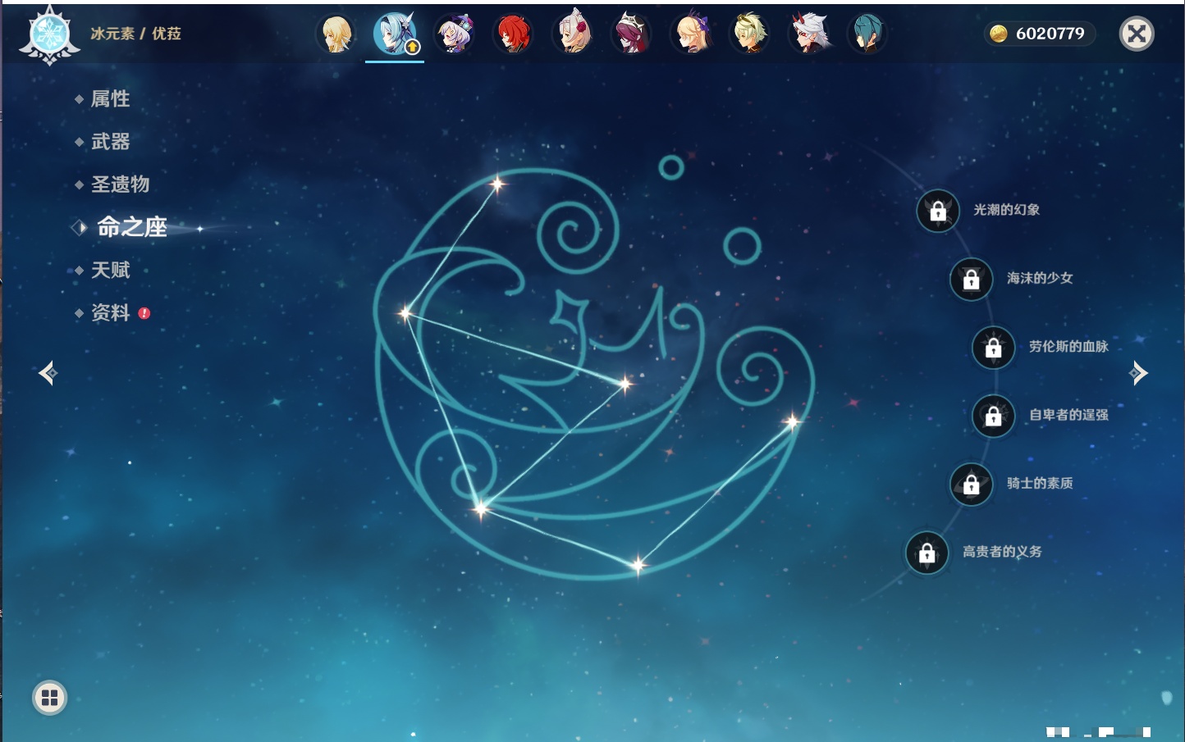
Task: Switch to the purple-hat Qiqi portrait
Action: pos(454,34)
